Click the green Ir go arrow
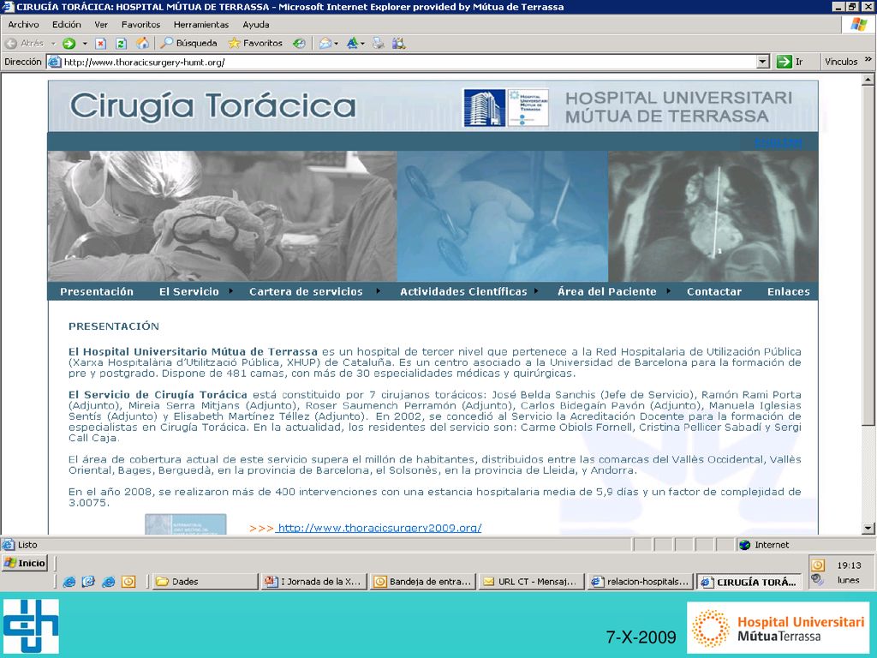Viewport: 877px width, 658px height. (785, 62)
